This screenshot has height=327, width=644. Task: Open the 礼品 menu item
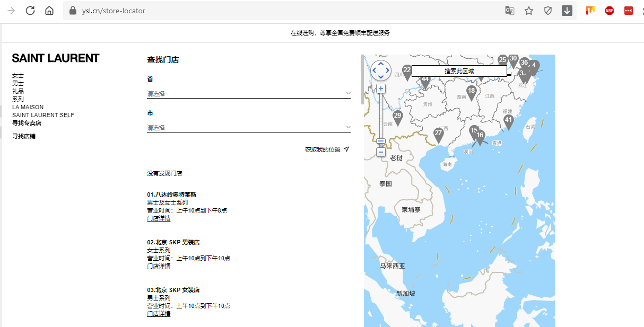tap(18, 91)
